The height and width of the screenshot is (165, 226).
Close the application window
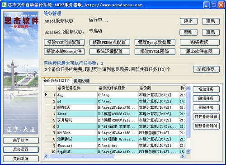tap(221, 5)
